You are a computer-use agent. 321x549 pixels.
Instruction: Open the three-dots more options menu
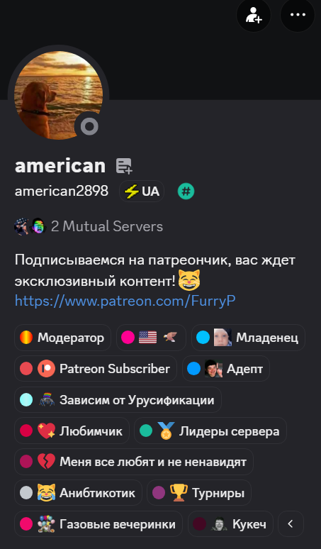tap(298, 15)
